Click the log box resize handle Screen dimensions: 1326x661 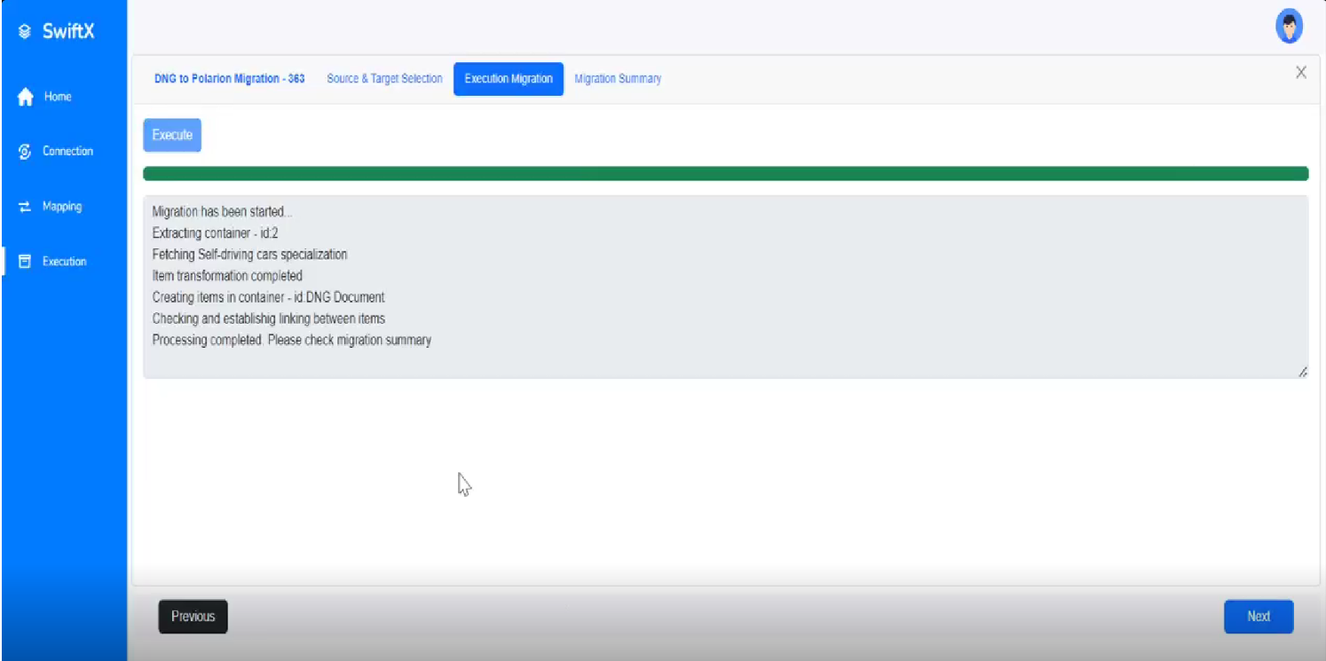click(1302, 373)
